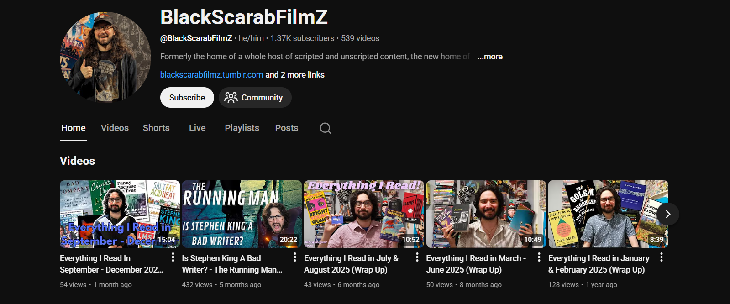Open title 'Everything I Read In September - December'
Image resolution: width=730 pixels, height=304 pixels.
coord(111,264)
